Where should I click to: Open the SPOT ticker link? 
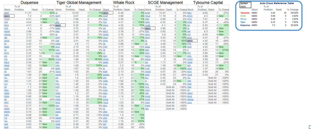58,38
